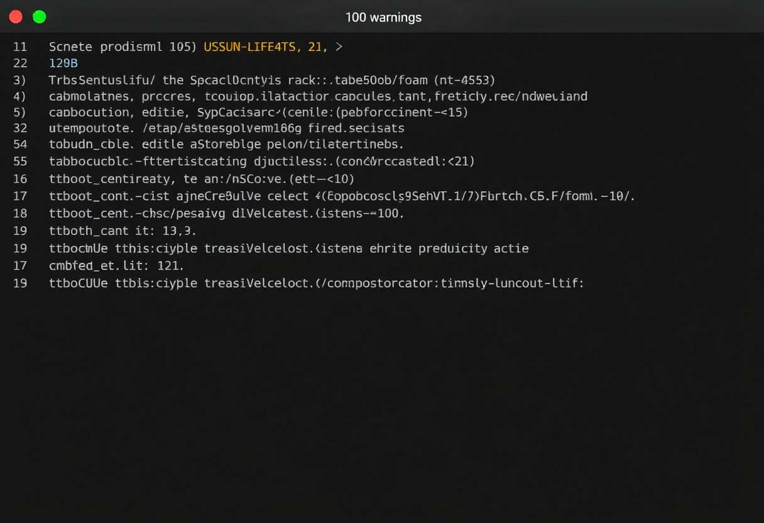
Task: Select the line starting with utempoutote
Action: [227, 128]
